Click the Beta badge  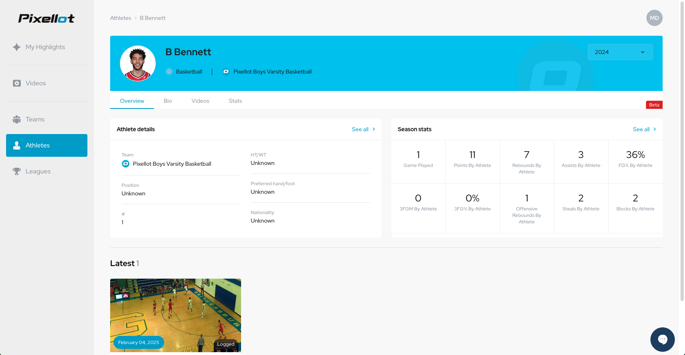coord(654,105)
